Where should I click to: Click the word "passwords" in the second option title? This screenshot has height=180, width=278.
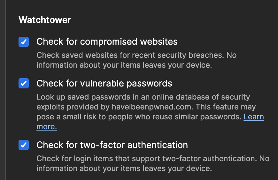[150, 84]
